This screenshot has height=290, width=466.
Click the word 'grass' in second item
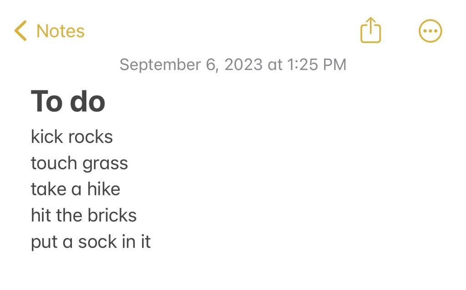pos(105,164)
